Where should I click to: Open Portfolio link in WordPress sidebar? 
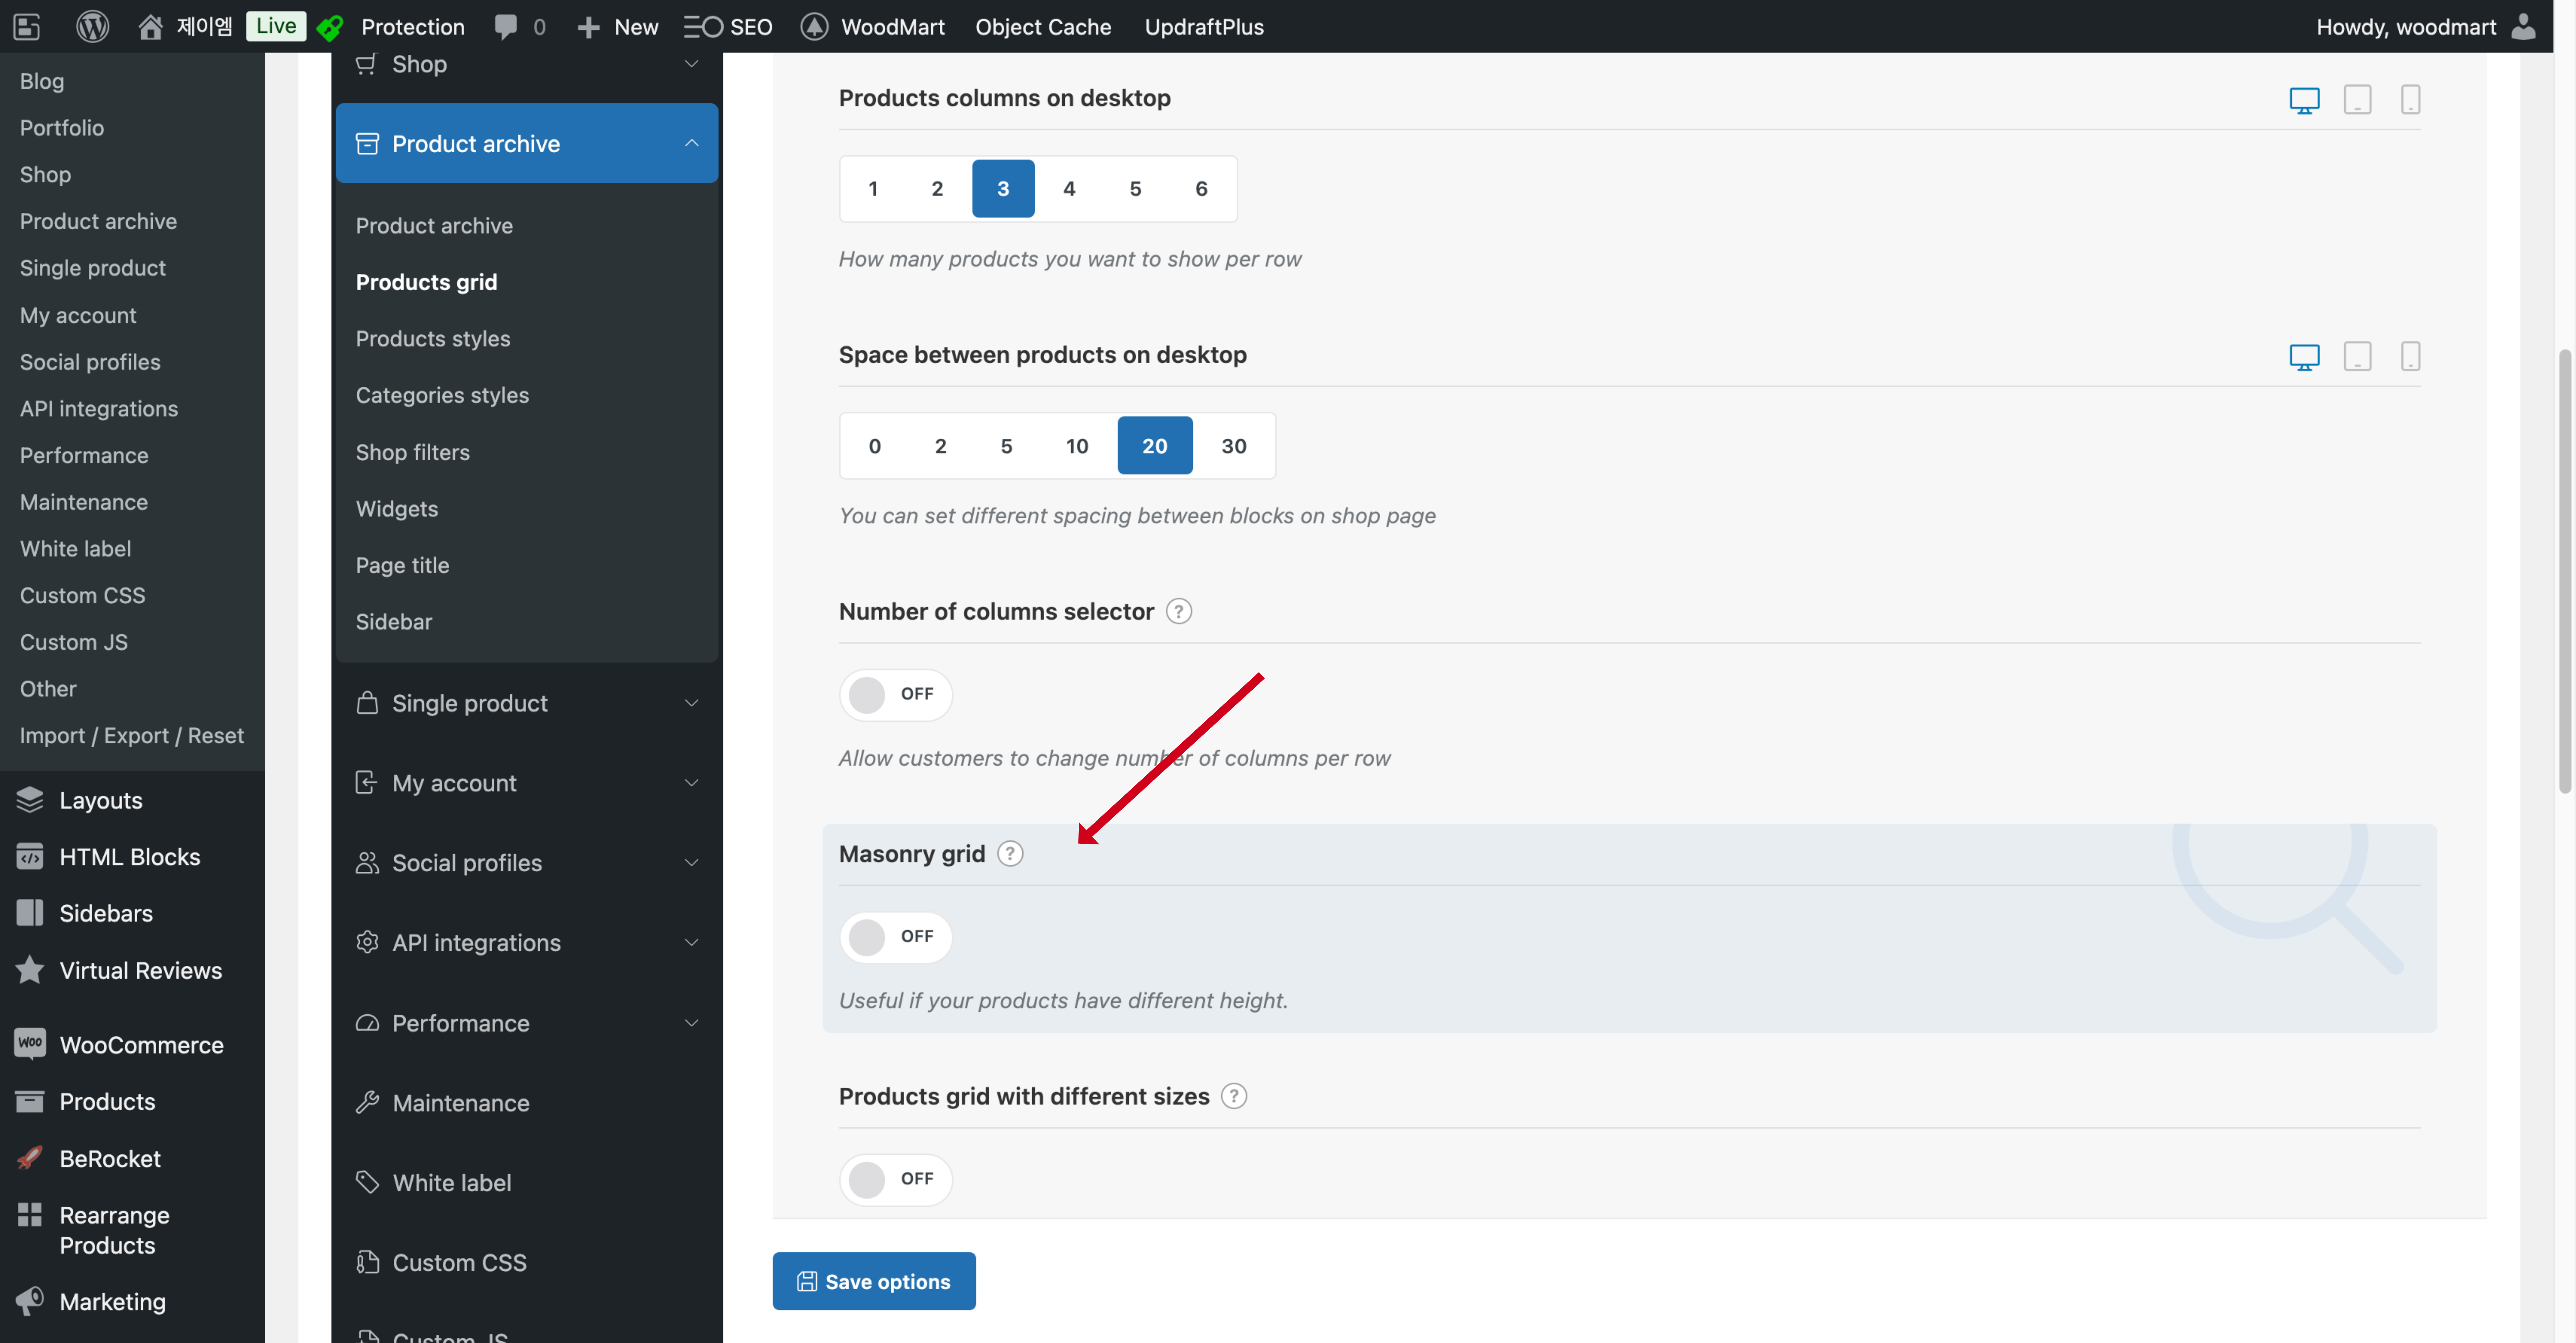[62, 128]
